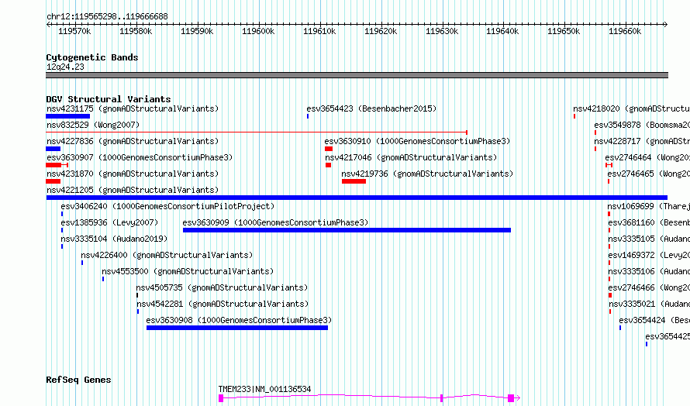Viewport: 690px width, 406px height.
Task: Click the blue esv3630909 variant bar
Action: (x=347, y=230)
